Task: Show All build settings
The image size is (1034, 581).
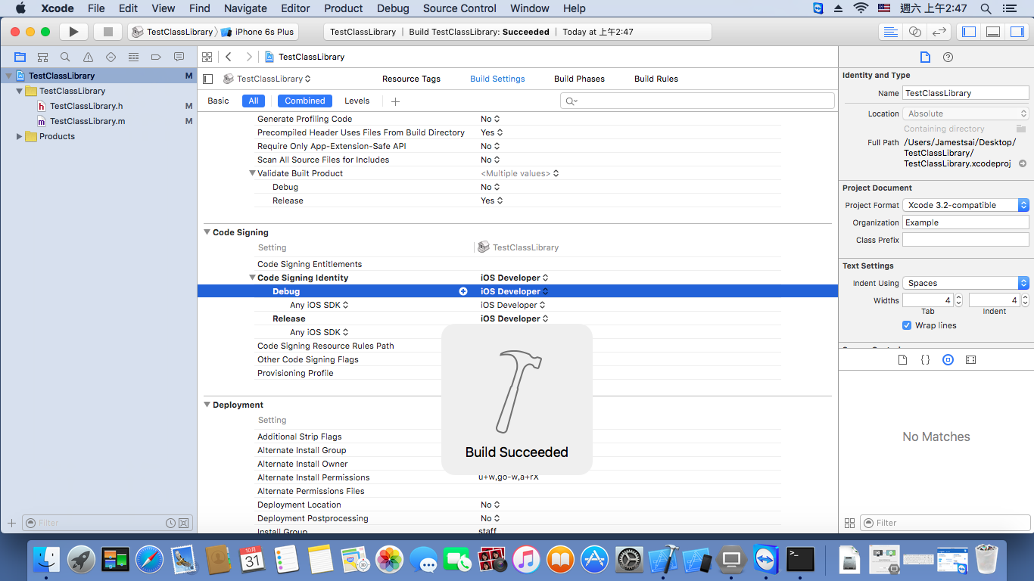Action: tap(254, 101)
